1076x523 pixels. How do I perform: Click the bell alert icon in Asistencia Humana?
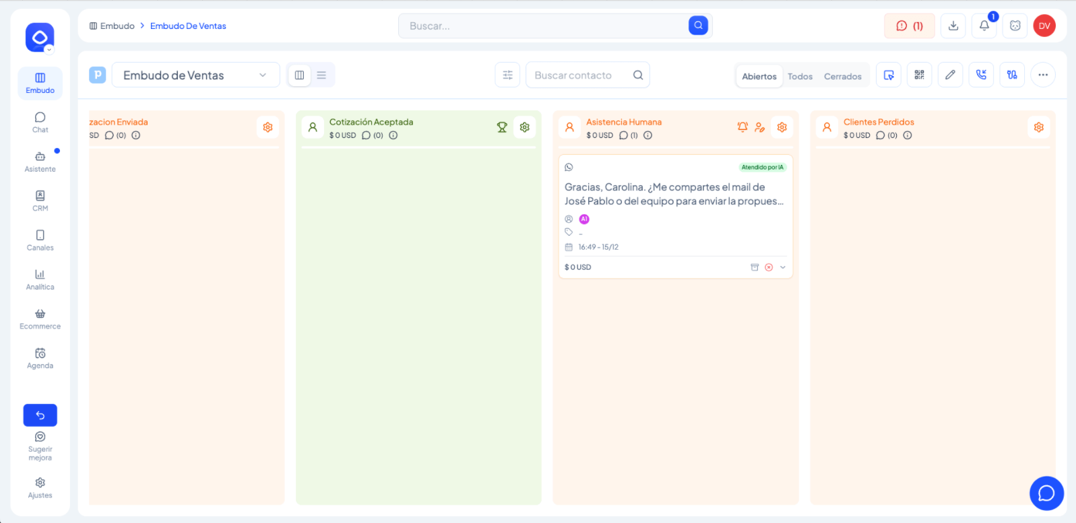(x=742, y=127)
